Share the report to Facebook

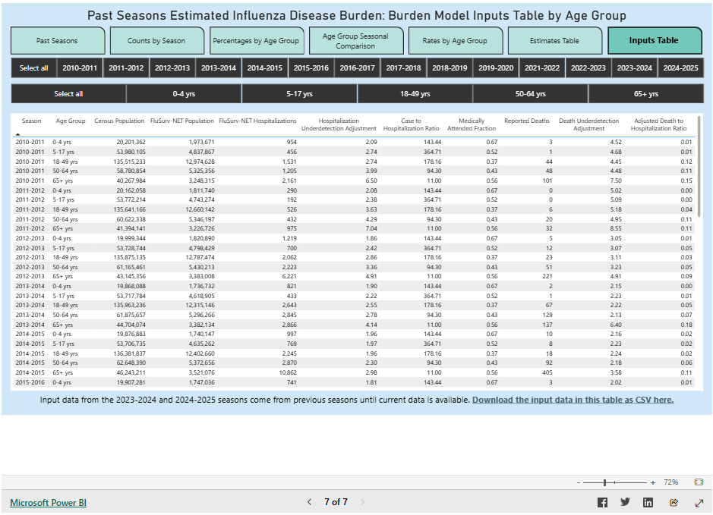point(603,502)
